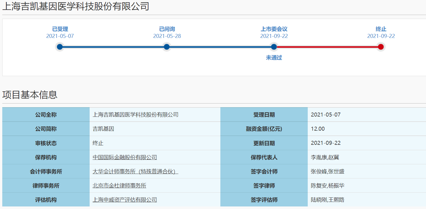Click the 2021-05-28 date under 已问询
The width and height of the screenshot is (426, 209).
click(x=167, y=36)
